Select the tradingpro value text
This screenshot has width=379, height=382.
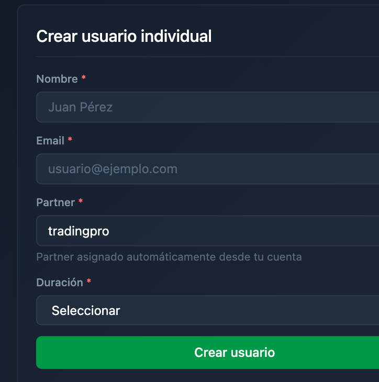(79, 231)
